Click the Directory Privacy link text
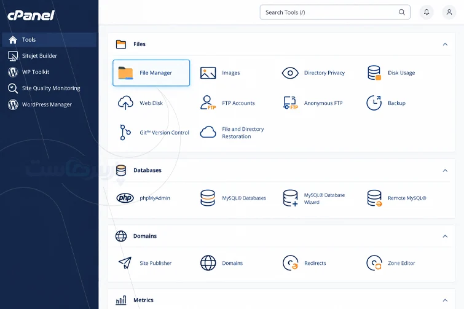This screenshot has width=464, height=309. 324,73
